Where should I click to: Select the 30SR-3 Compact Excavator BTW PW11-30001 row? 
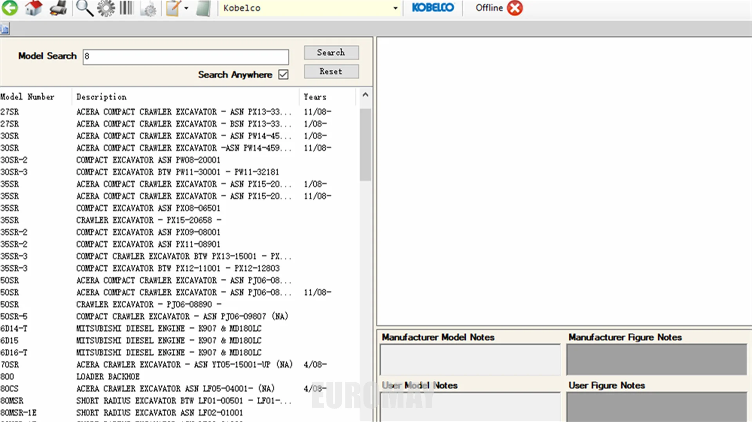point(179,172)
